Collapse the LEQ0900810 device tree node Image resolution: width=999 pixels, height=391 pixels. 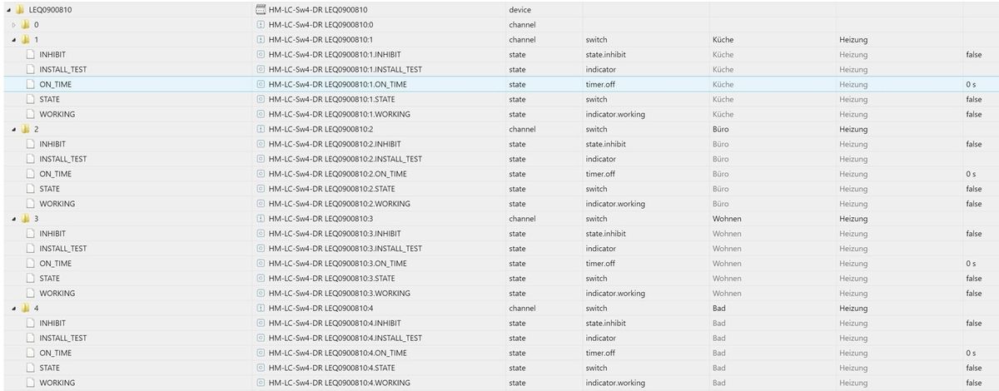tap(7, 9)
